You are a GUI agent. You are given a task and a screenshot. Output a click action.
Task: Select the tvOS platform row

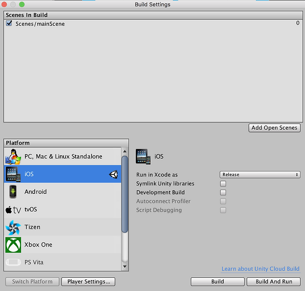pos(62,209)
